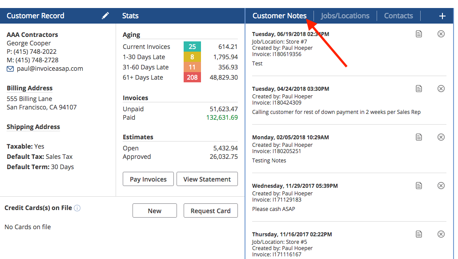Click the red 208 badge for 61+ Days Late
This screenshot has width=458, height=259.
coord(192,77)
